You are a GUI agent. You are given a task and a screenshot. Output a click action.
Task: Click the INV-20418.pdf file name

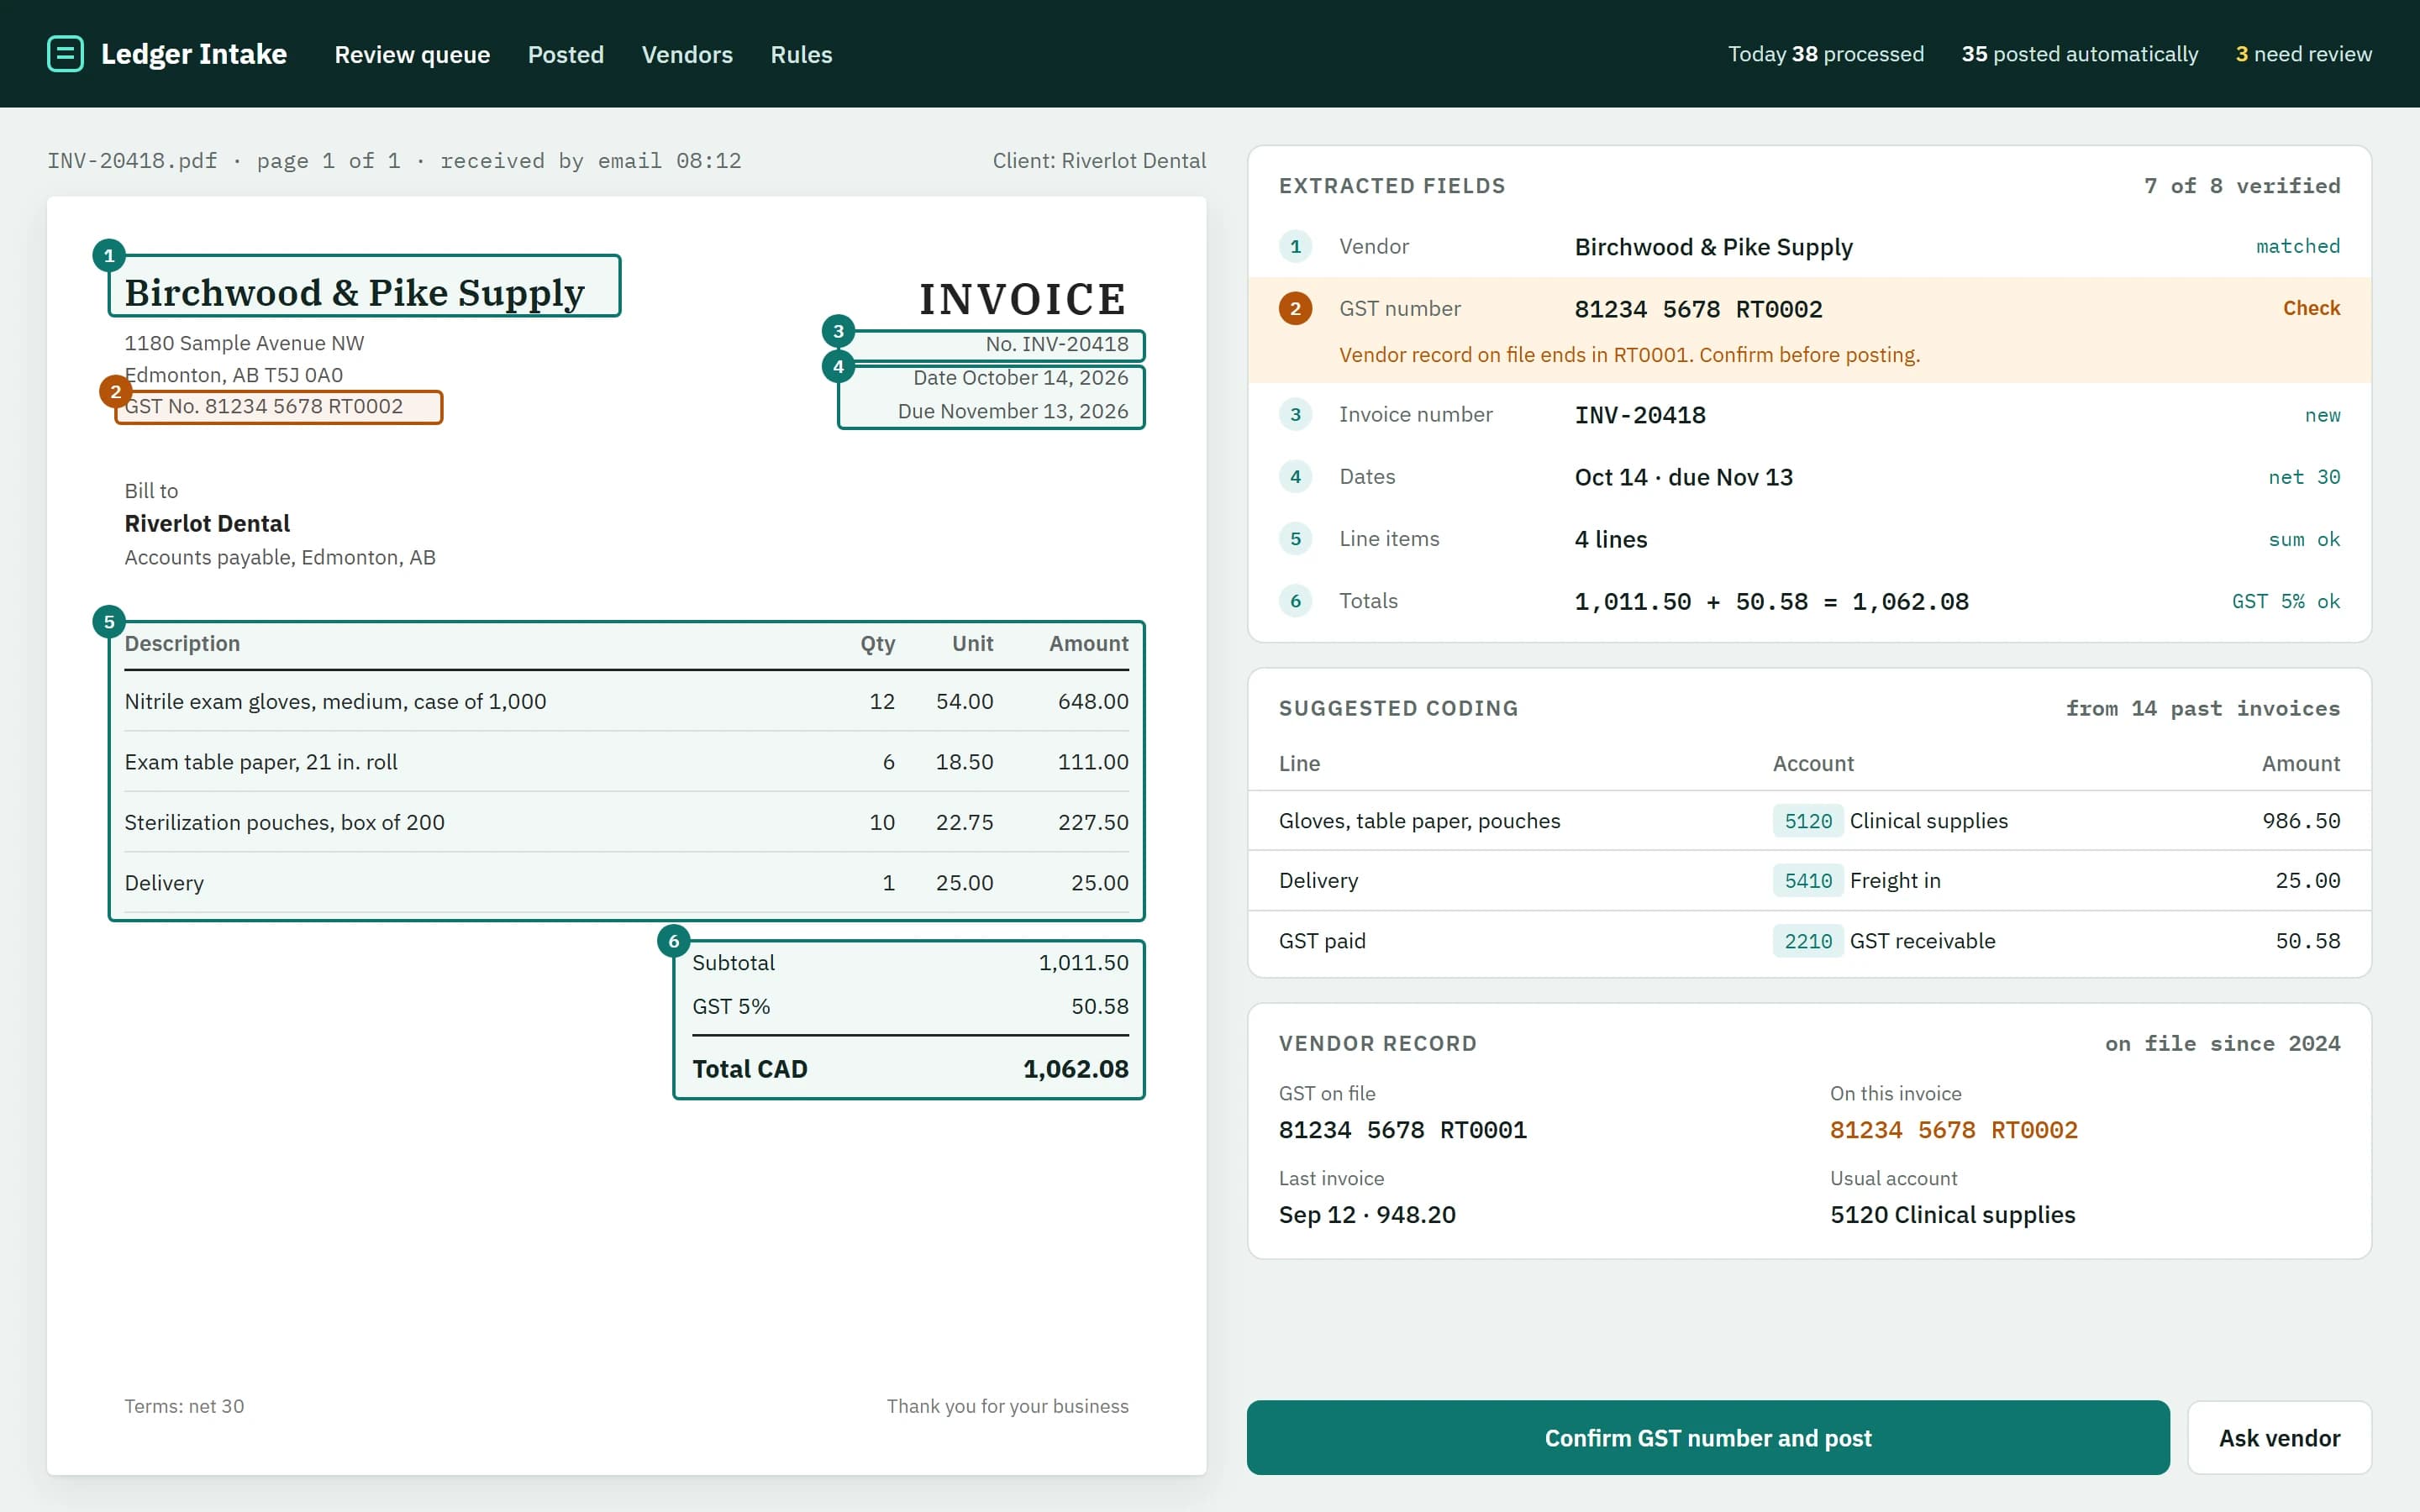pos(132,160)
